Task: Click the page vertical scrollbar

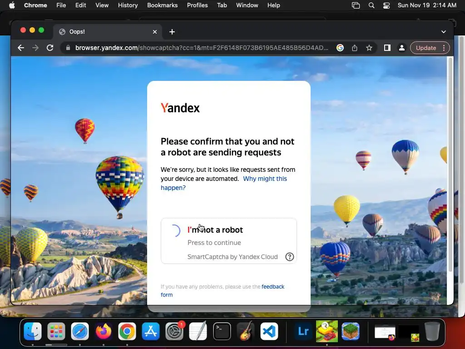Action: (x=450, y=165)
